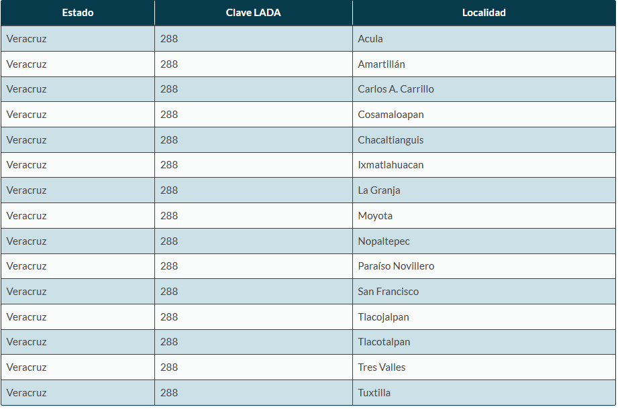The width and height of the screenshot is (618, 409).
Task: Click LADA code 288 for Tuxtilla
Action: (x=169, y=392)
